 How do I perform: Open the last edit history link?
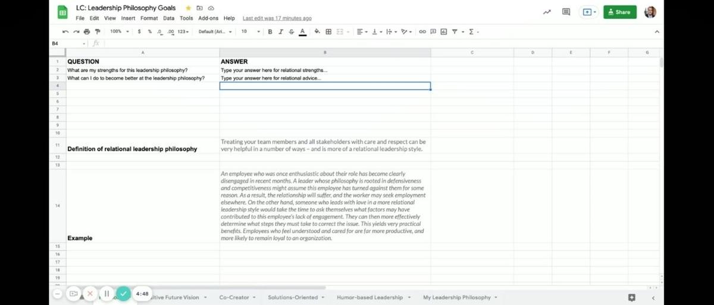(x=277, y=18)
